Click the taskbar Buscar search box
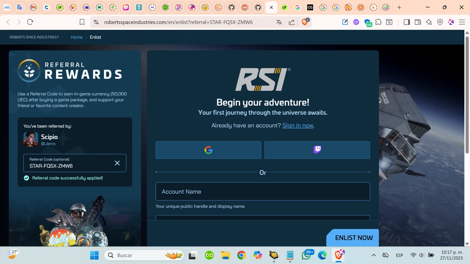 tap(144, 255)
